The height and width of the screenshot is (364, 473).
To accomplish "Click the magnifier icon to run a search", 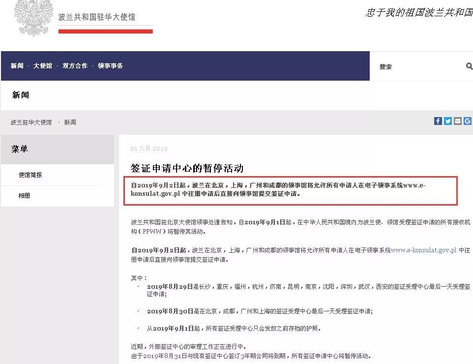I will tap(468, 66).
